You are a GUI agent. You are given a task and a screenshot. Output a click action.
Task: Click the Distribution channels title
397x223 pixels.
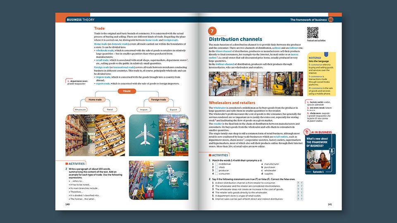pos(235,39)
